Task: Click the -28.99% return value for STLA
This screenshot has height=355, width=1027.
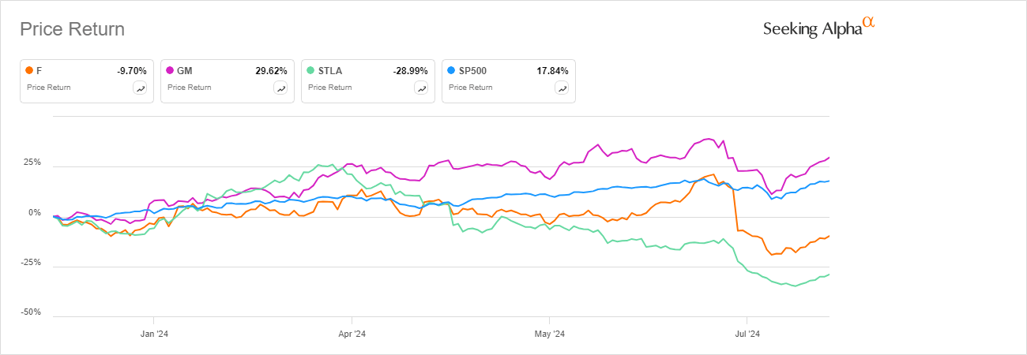Action: click(x=411, y=70)
